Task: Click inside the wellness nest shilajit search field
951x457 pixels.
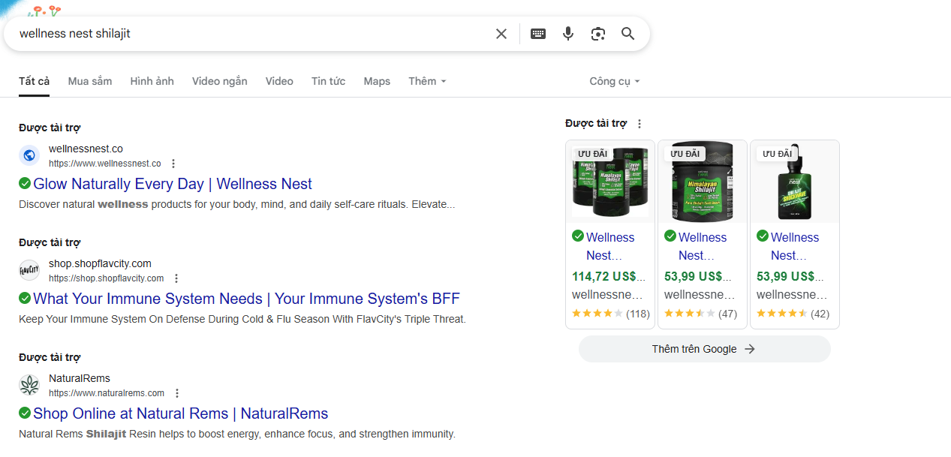Action: 252,34
